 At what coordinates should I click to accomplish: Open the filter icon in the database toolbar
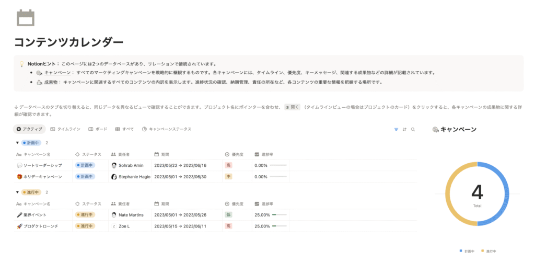396,130
